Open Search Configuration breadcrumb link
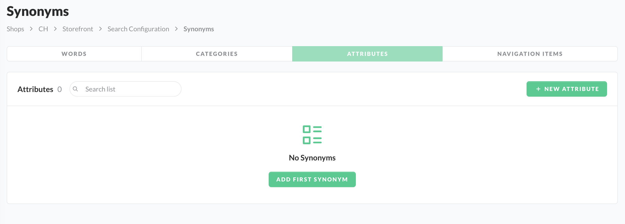This screenshot has height=224, width=625. click(x=138, y=29)
